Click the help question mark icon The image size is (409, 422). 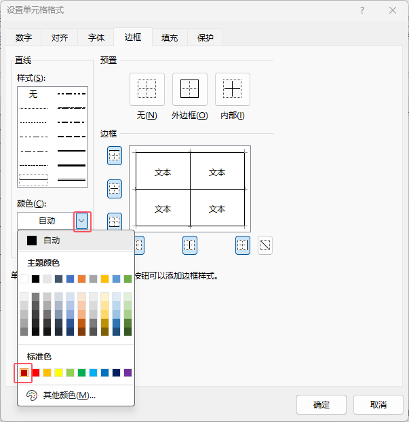coord(362,10)
